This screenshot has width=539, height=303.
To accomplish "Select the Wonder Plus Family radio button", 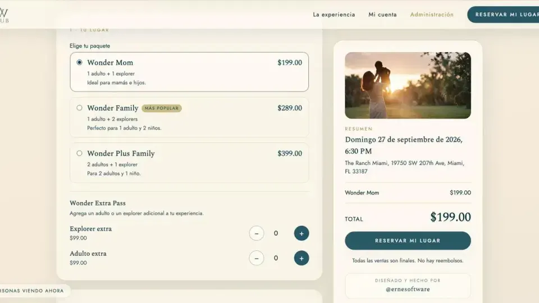I will [79, 153].
